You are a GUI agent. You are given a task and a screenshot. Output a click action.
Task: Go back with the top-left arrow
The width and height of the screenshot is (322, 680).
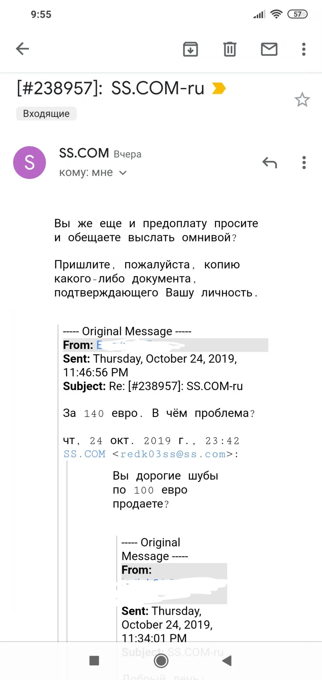point(22,49)
